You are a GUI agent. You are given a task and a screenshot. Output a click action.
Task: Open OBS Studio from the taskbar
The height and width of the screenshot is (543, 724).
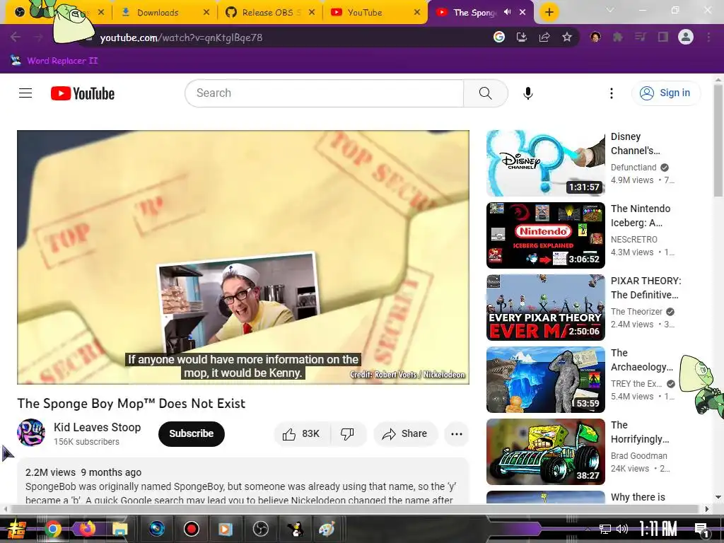click(x=260, y=529)
